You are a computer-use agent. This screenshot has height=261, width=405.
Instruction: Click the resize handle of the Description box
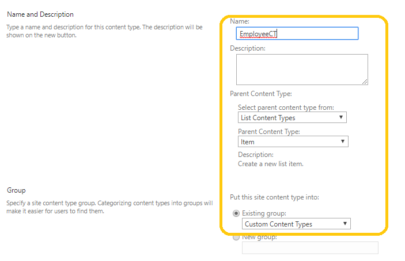pyautogui.click(x=365, y=82)
